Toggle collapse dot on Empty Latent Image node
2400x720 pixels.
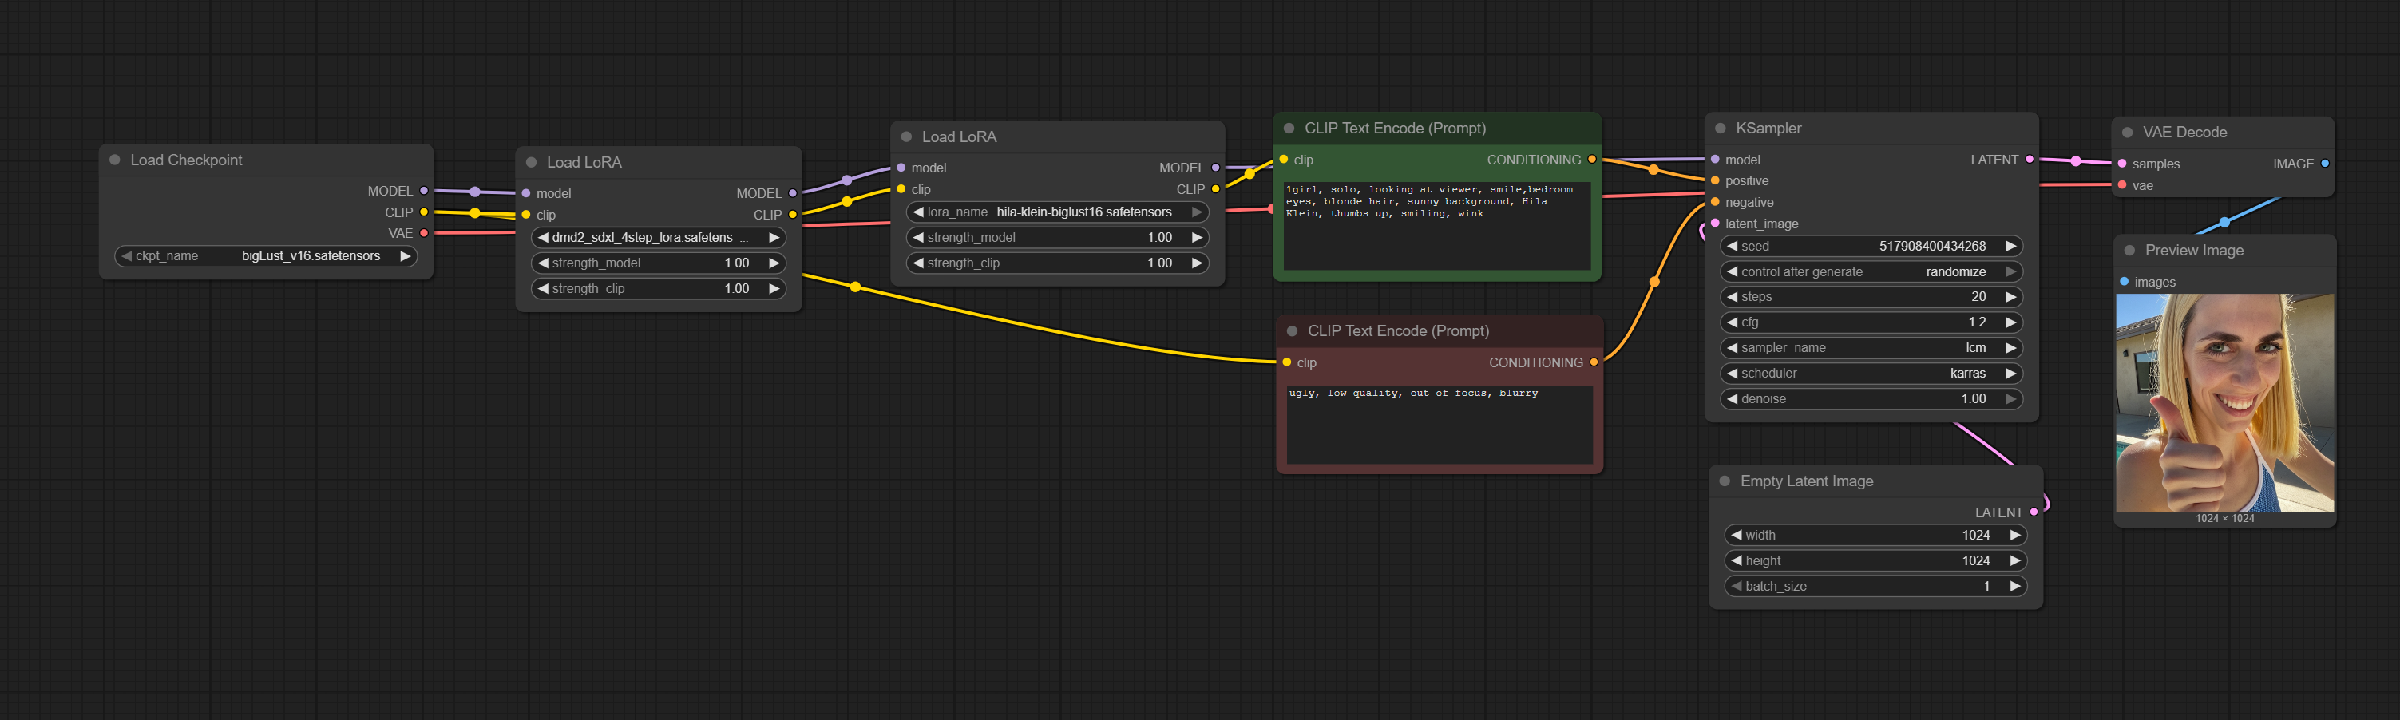1725,481
